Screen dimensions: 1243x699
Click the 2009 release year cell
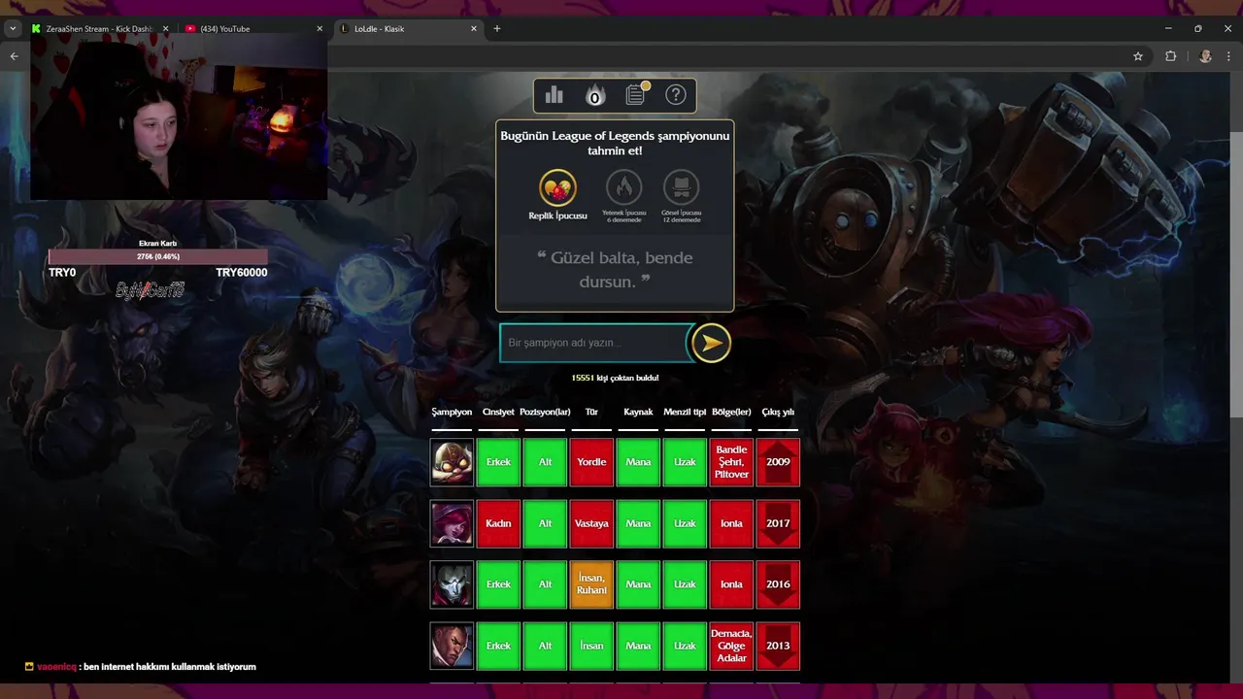[778, 462]
